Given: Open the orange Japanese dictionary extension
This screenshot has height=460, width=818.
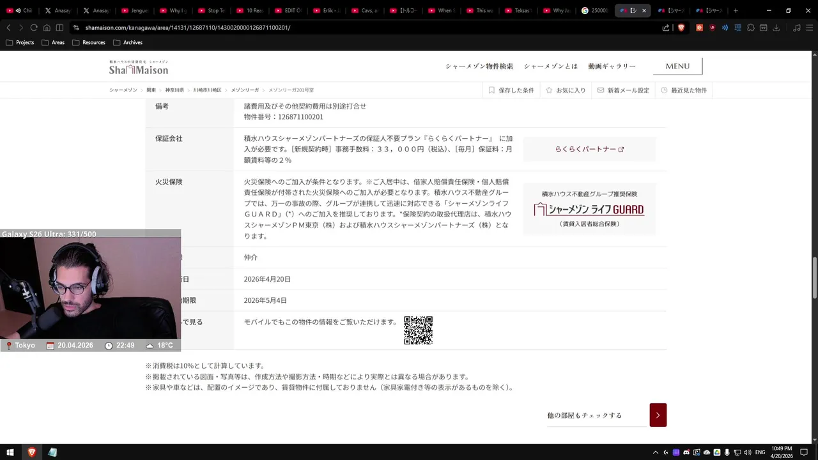Looking at the screenshot, I should (699, 27).
